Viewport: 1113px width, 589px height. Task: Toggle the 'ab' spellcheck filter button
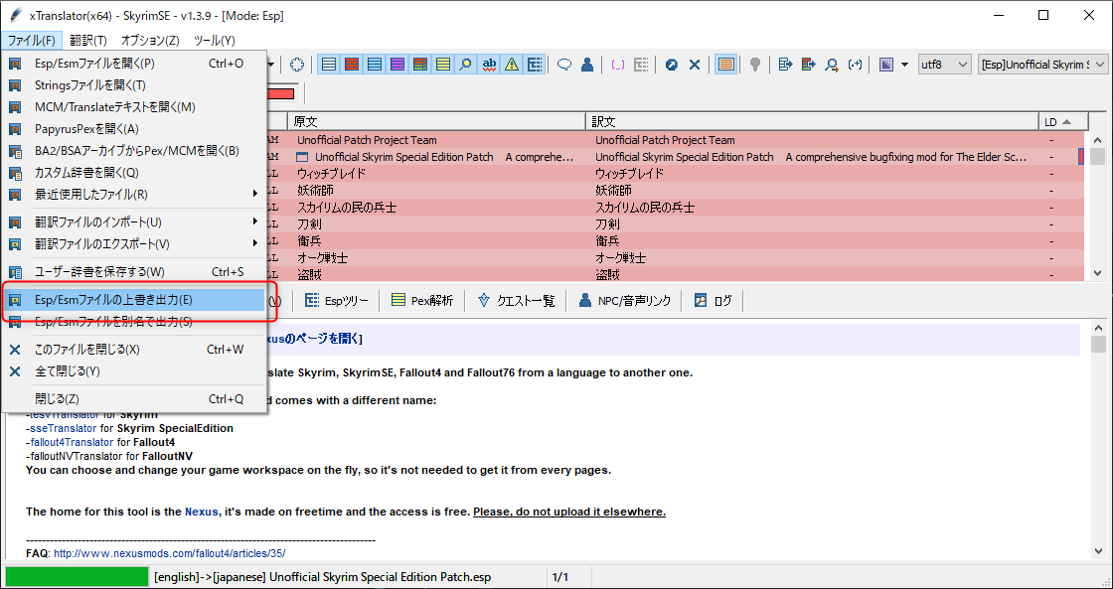pyautogui.click(x=488, y=65)
